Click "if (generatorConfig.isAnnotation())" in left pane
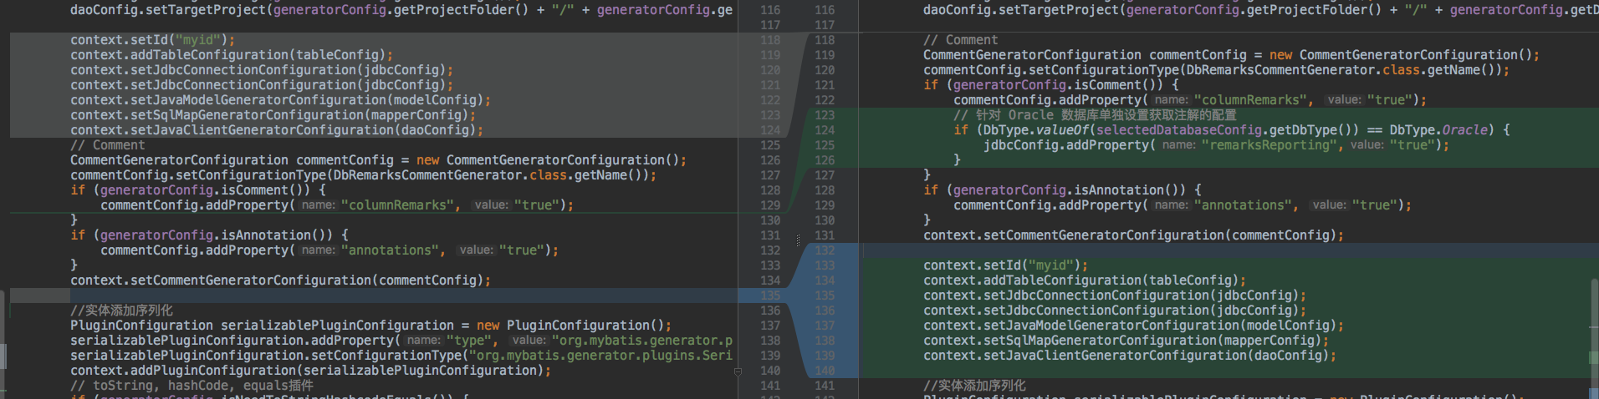This screenshot has width=1599, height=399. 209,235
